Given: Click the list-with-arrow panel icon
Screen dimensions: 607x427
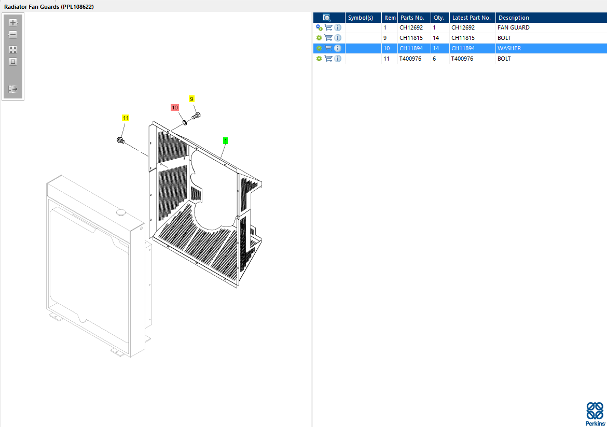Looking at the screenshot, I should coord(13,89).
